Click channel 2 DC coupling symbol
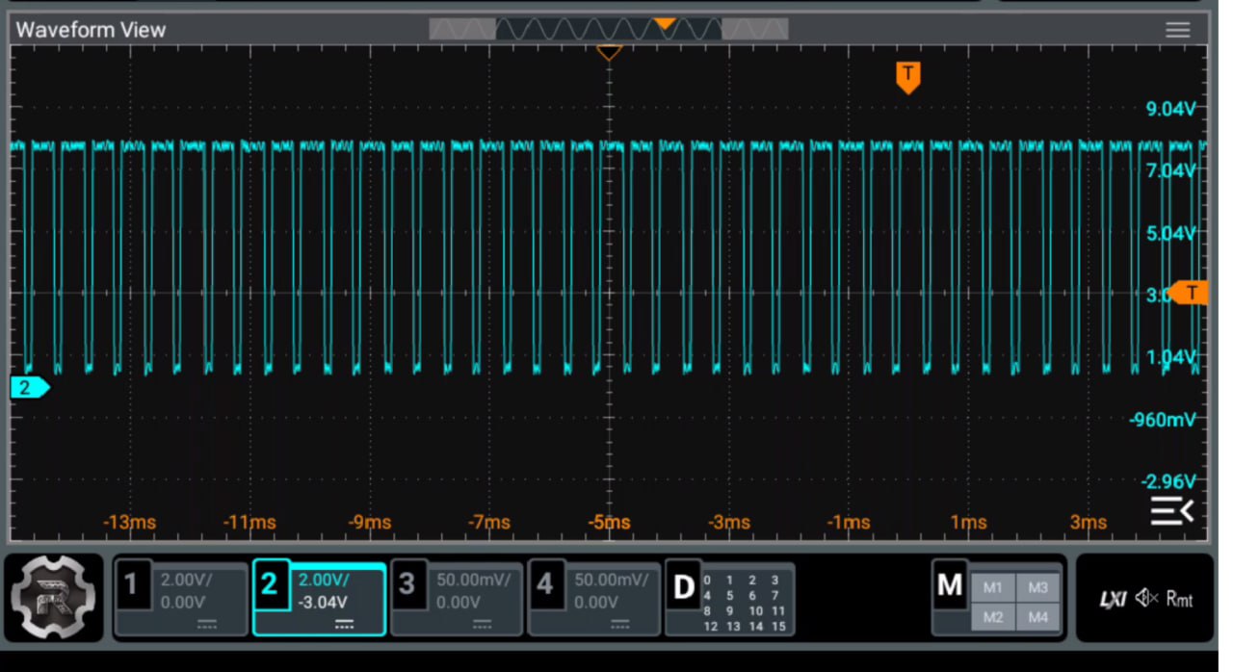This screenshot has width=1233, height=672. (345, 625)
